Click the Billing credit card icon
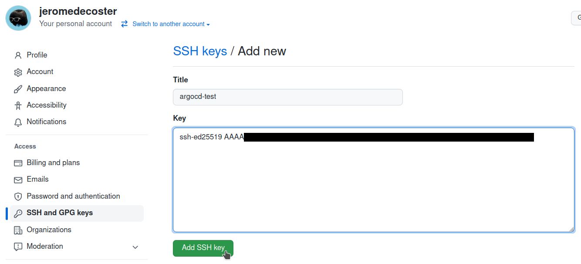 (18, 163)
